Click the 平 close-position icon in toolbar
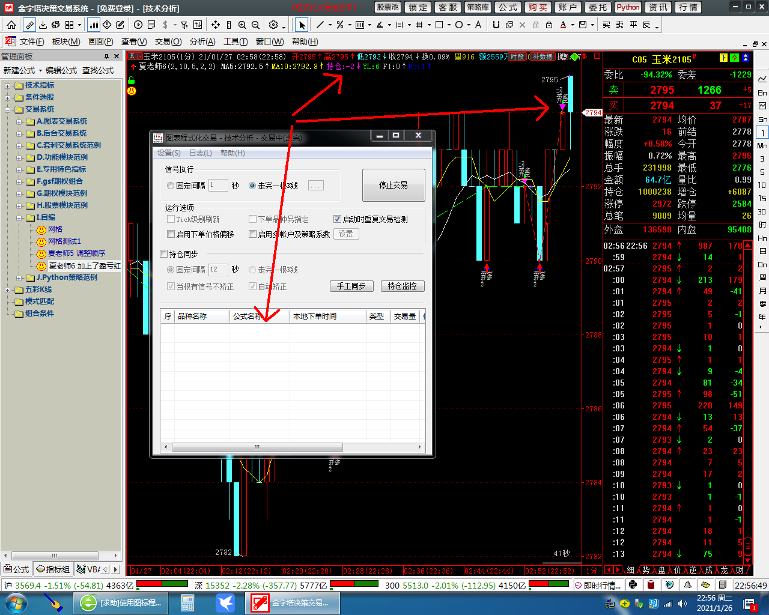Viewport: 769px width, 615px height. click(633, 25)
